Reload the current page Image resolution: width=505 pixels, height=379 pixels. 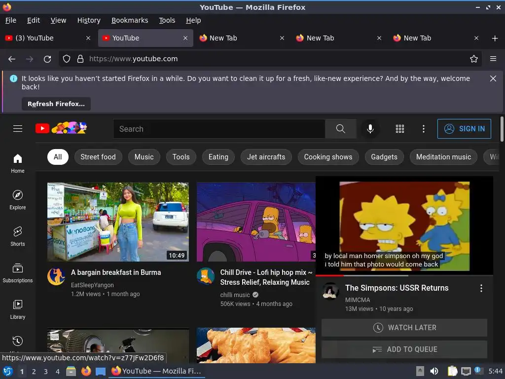pyautogui.click(x=47, y=59)
